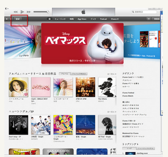Click See All link for singles section

click(112, 112)
